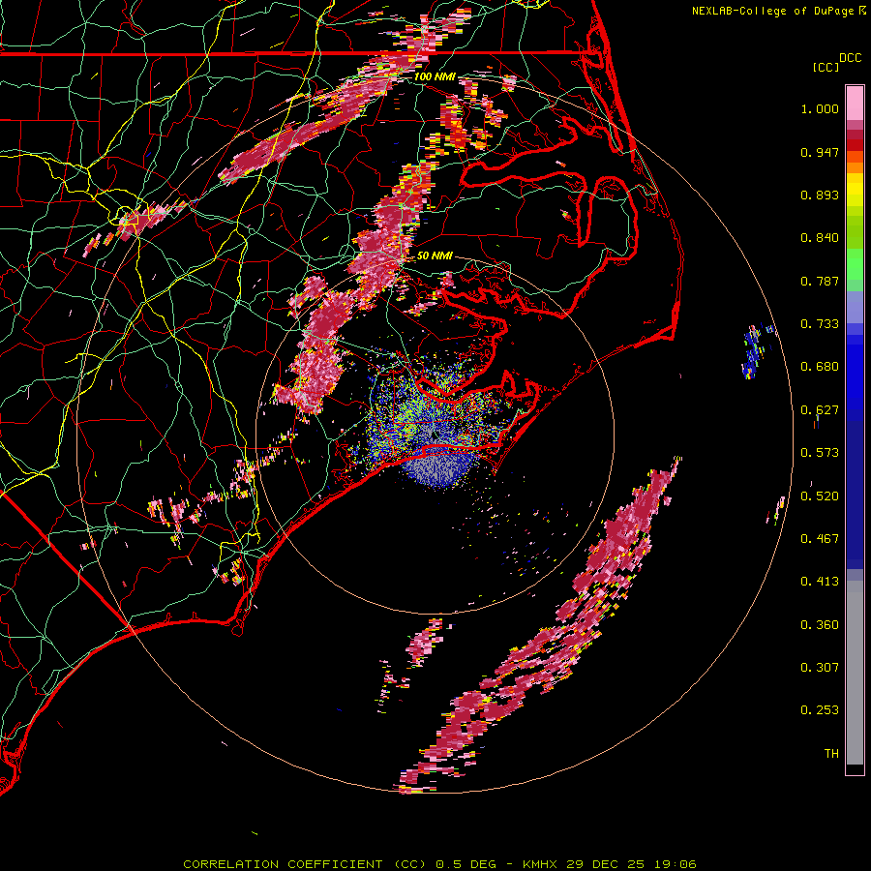Click the 0.360 legend value
The image size is (871, 871).
coord(820,625)
